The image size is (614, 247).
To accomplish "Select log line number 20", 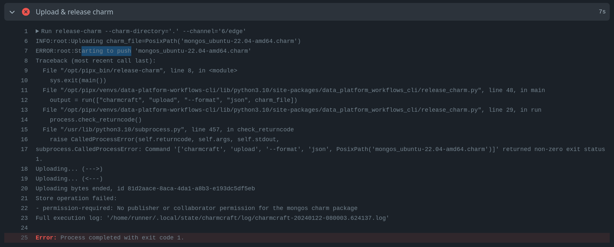I will [x=24, y=189].
